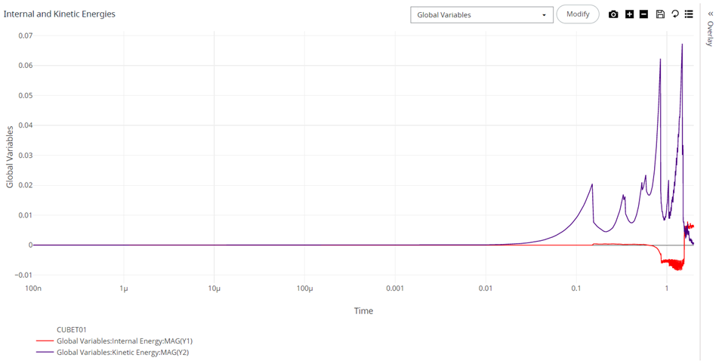Click the Modify button
Screen dimensions: 722x364
point(578,14)
